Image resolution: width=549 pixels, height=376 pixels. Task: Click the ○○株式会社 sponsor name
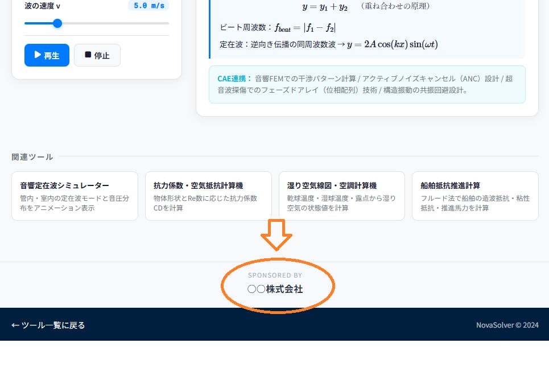point(275,289)
